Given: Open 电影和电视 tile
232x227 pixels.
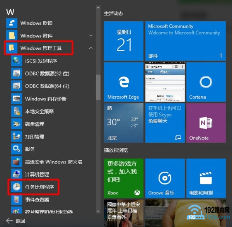Looking at the screenshot, I should click(x=206, y=178).
